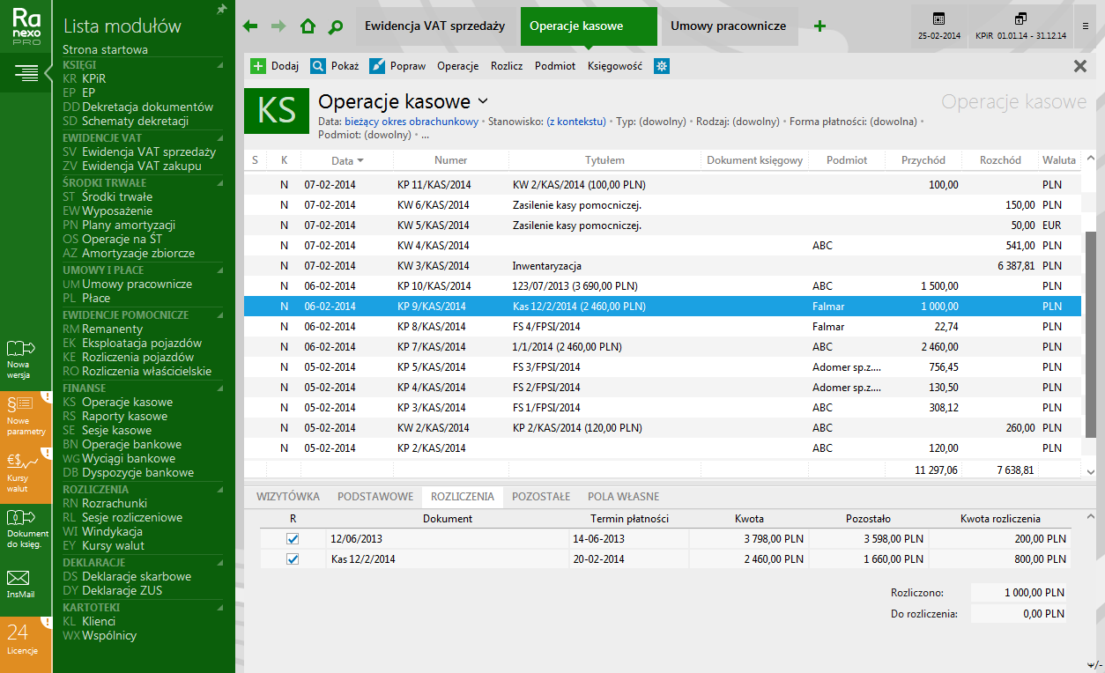The image size is (1105, 673).
Task: Click the home icon in navigation bar
Action: click(308, 26)
